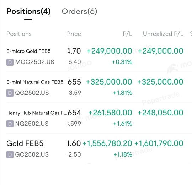The image size is (192, 185).
Task: Sort by the P/L column header
Action: [x=128, y=34]
